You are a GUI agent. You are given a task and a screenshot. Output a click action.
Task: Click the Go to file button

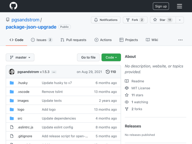[x=88, y=57]
